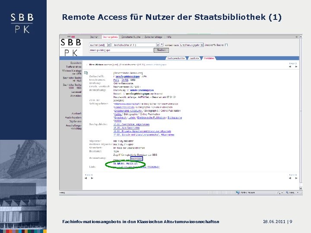
Task: Click the CNRS publisher link
Action: (125, 80)
